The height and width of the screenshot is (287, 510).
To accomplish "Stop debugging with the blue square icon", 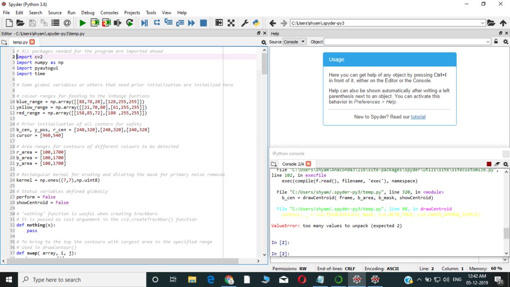I will pos(203,23).
